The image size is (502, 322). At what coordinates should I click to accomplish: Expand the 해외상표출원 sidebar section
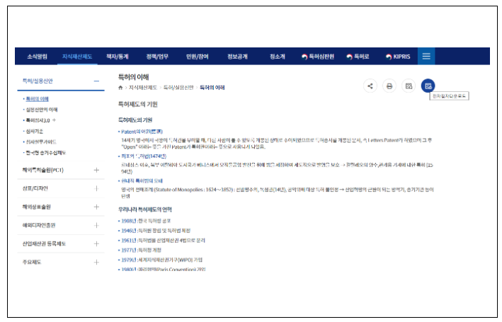96,207
